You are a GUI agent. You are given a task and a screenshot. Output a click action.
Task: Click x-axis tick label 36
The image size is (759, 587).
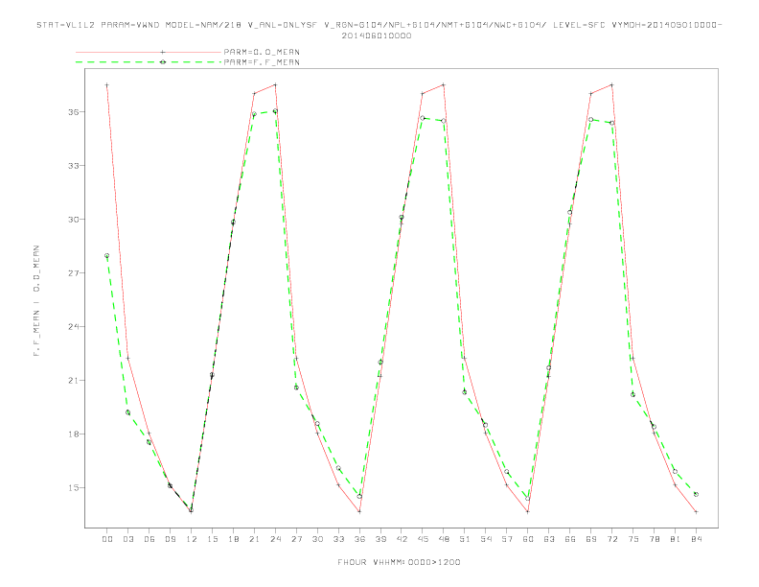(359, 539)
